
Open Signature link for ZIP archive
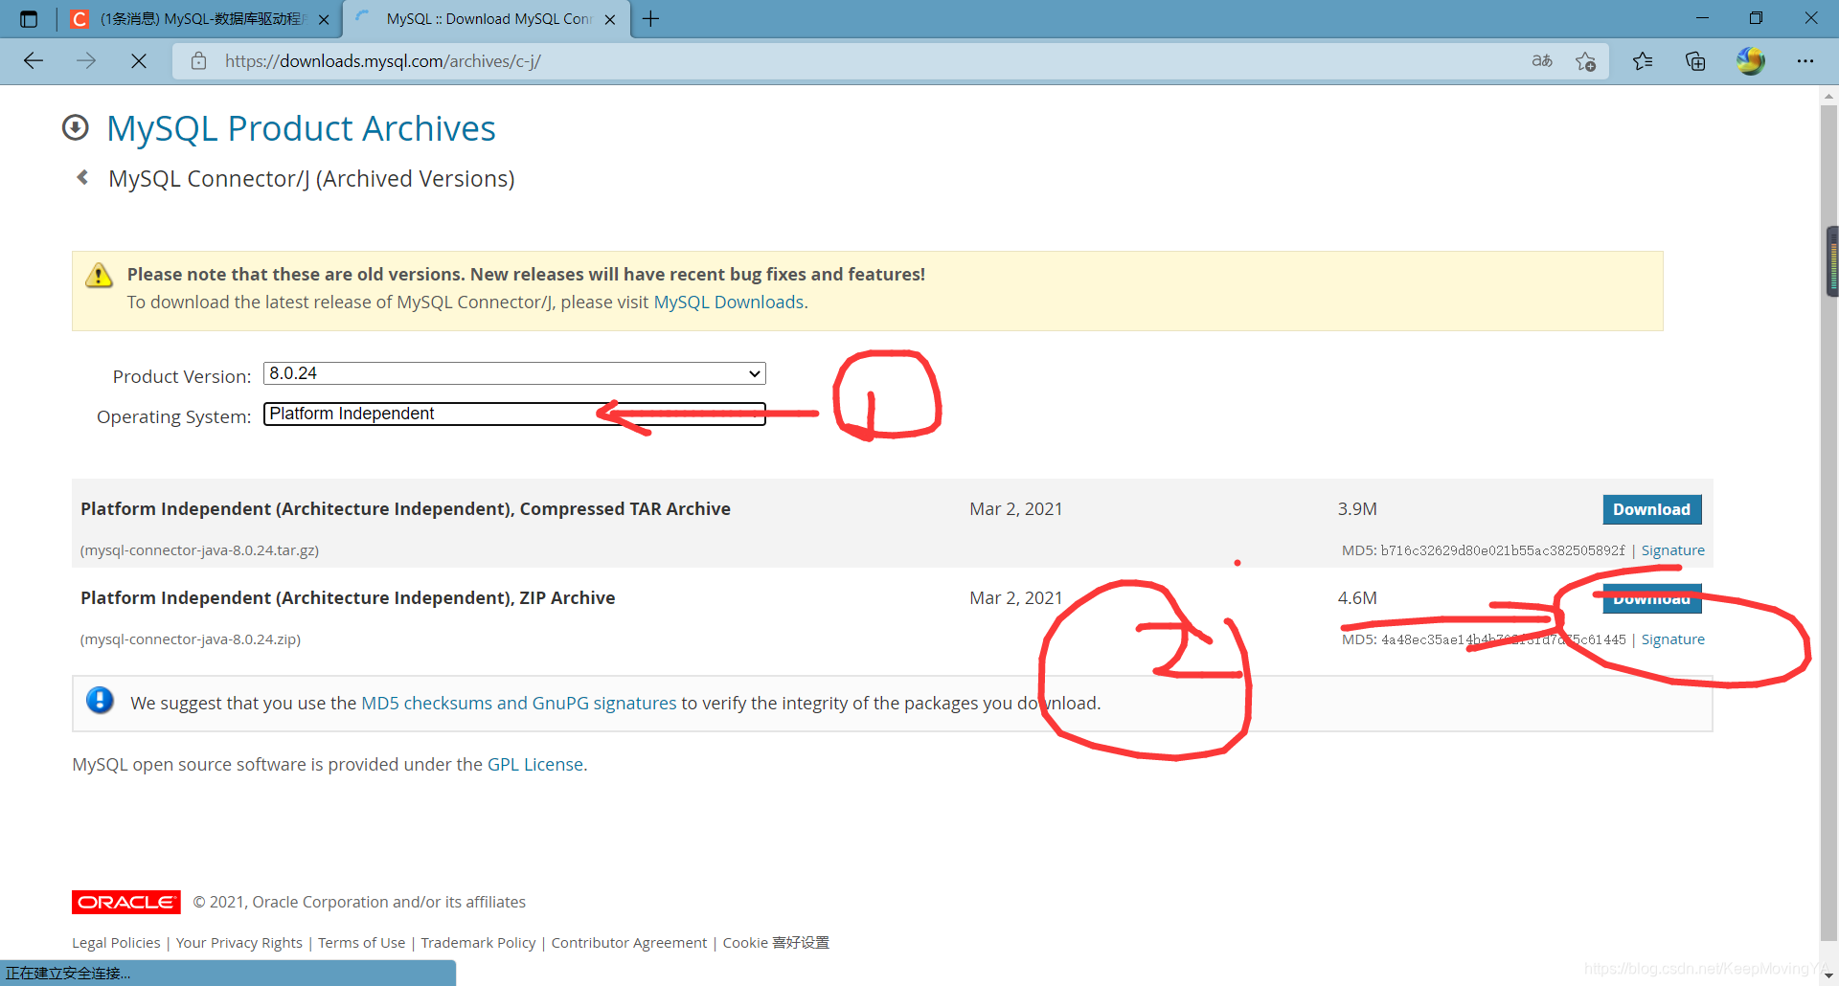coord(1672,639)
